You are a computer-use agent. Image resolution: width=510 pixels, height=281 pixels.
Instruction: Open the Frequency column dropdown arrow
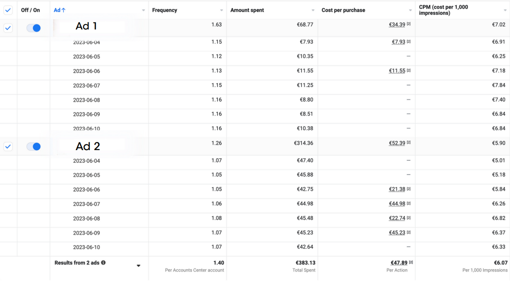pos(221,10)
